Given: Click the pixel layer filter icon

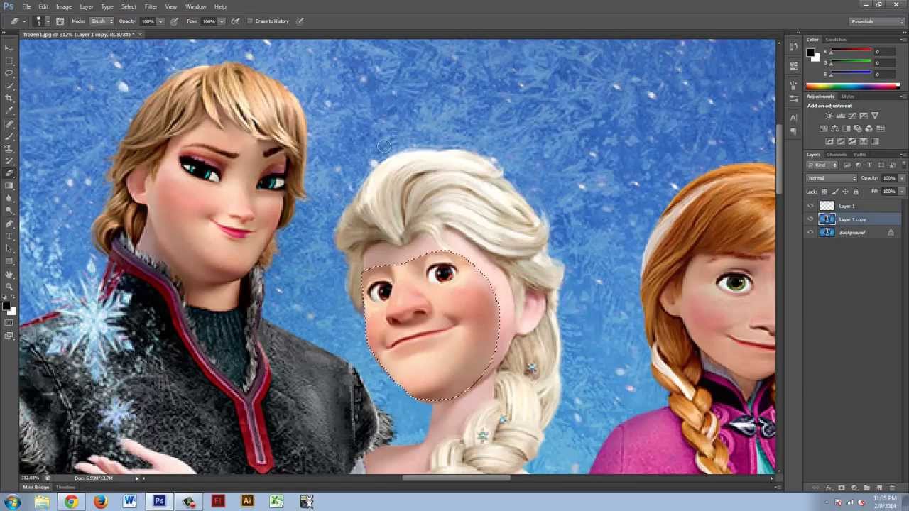Looking at the screenshot, I should point(847,165).
